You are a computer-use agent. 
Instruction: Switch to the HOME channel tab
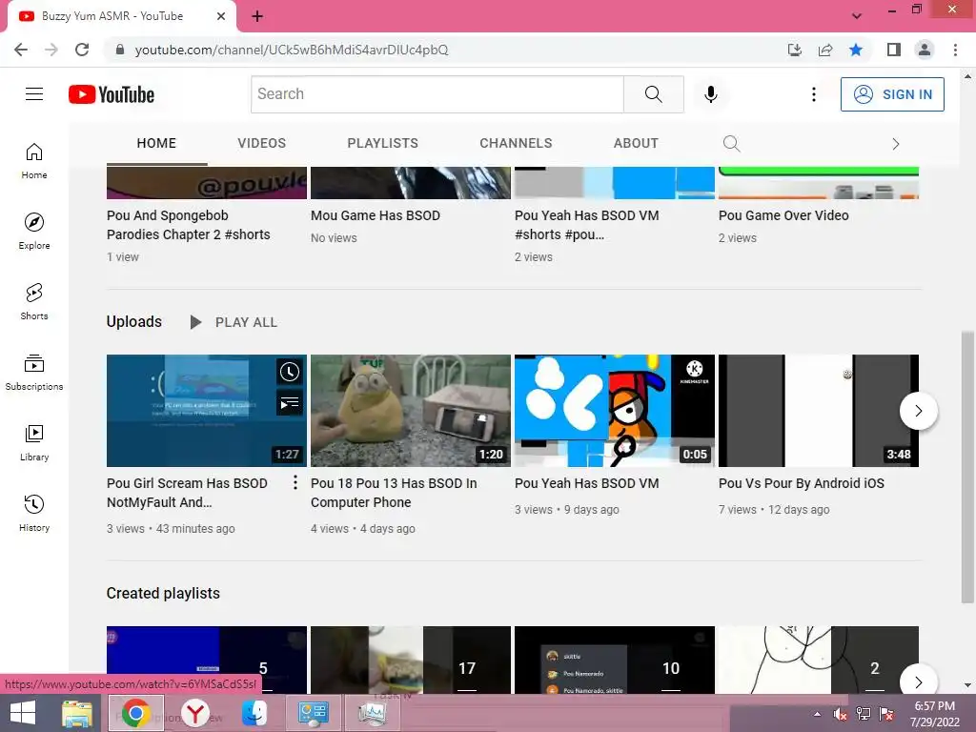[x=157, y=143]
